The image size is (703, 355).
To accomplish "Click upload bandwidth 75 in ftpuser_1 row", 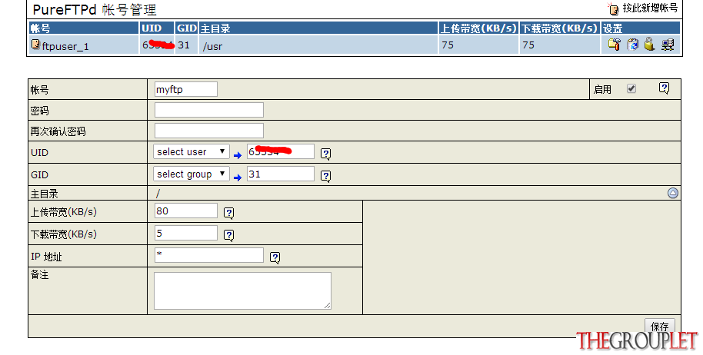I will click(x=448, y=45).
